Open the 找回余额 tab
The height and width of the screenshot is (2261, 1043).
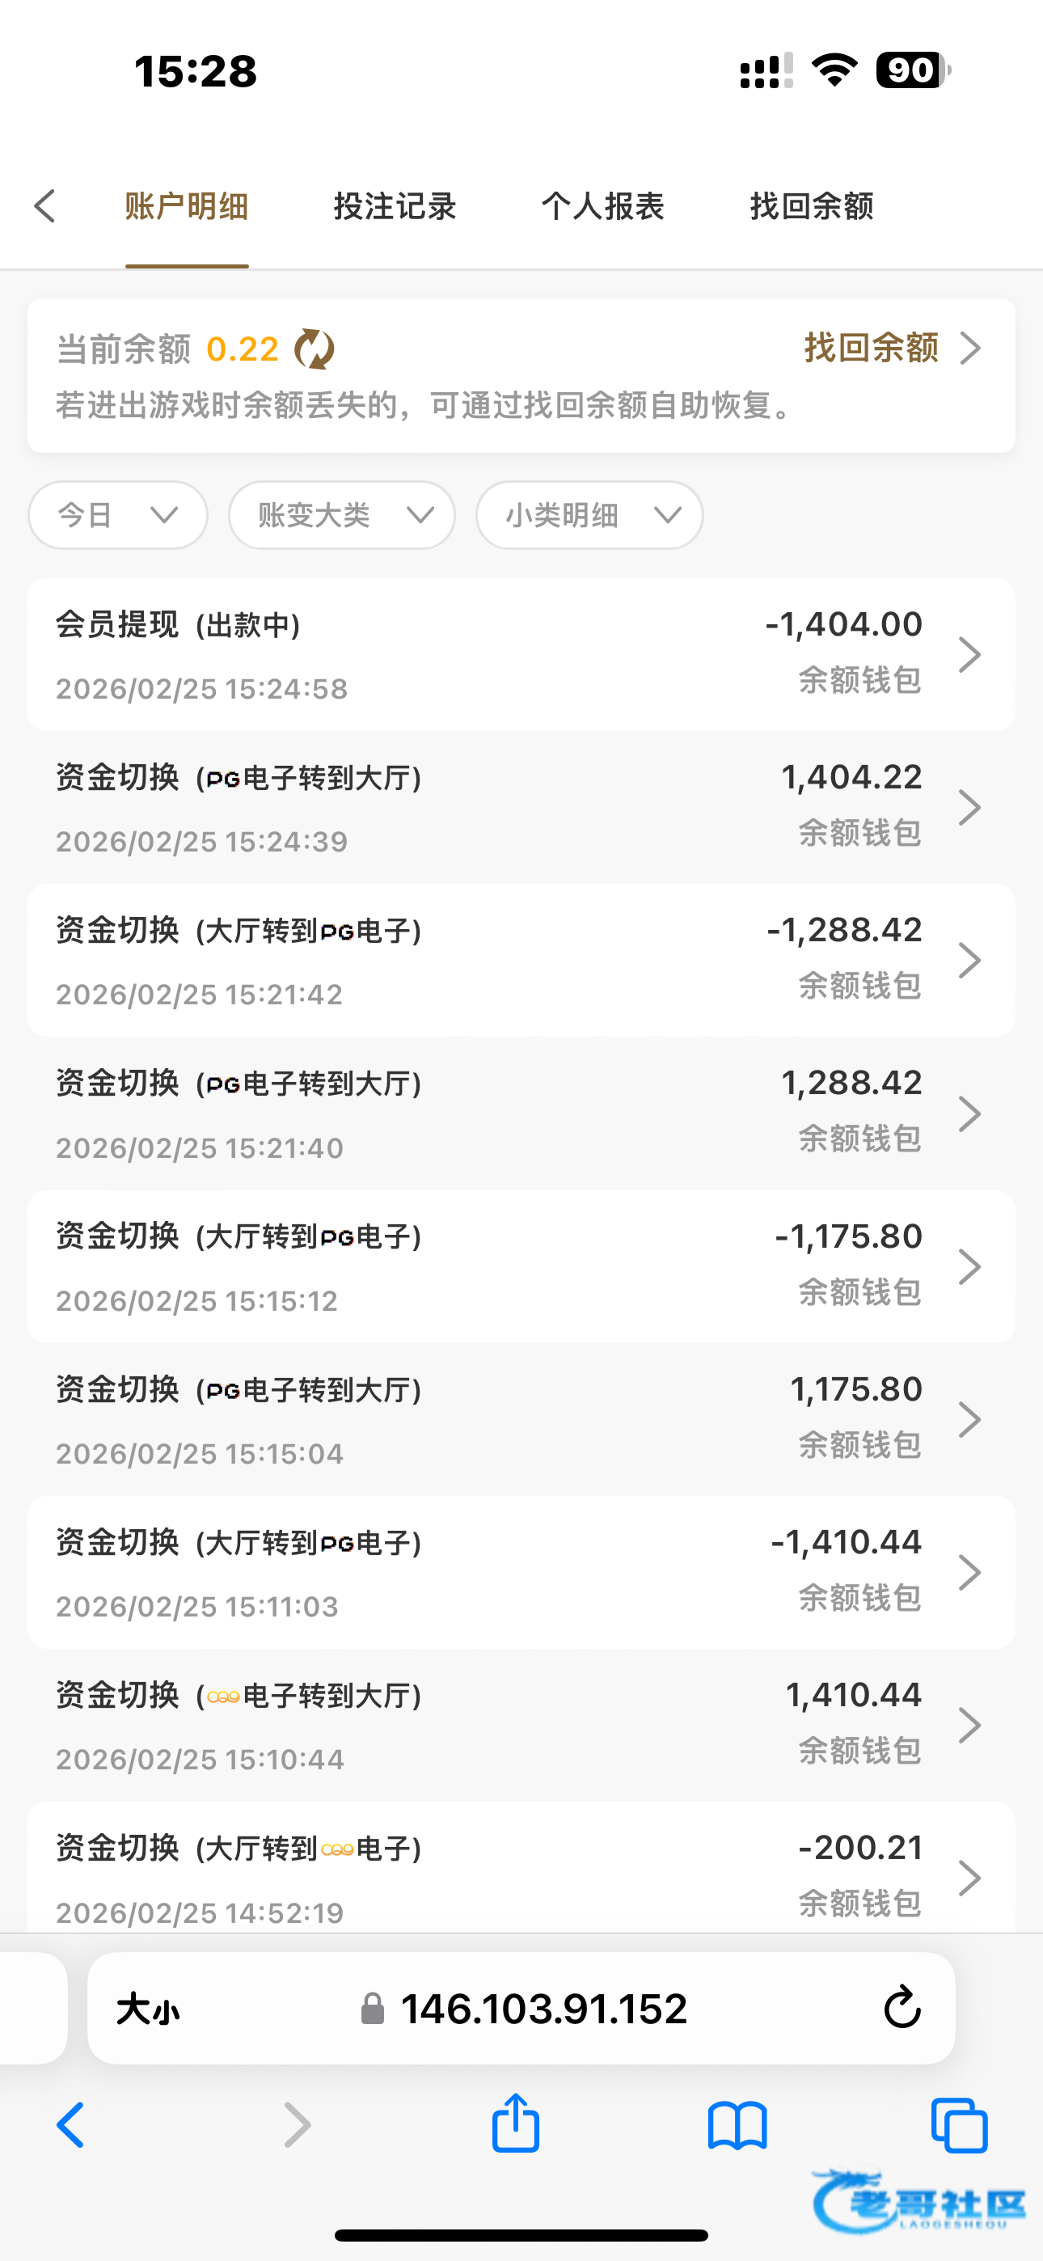pos(811,207)
